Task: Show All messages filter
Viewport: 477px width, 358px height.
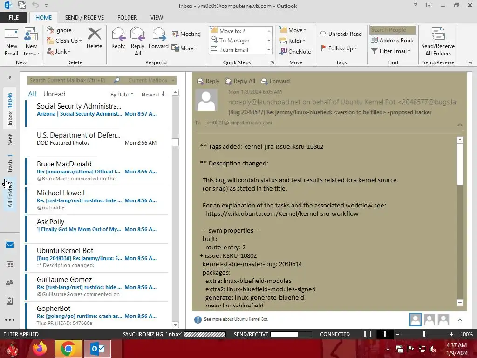Action: tap(32, 94)
